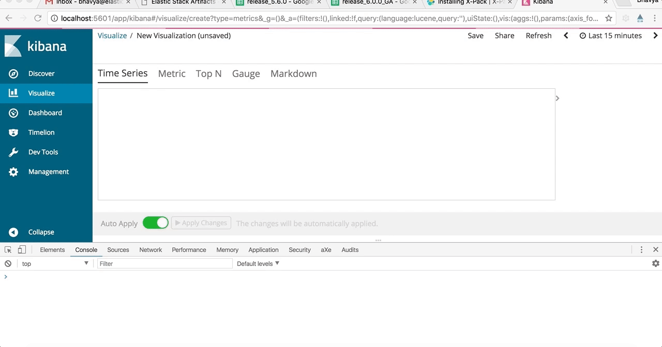Toggle the Auto Apply switch
This screenshot has height=347, width=662.
[x=156, y=223]
